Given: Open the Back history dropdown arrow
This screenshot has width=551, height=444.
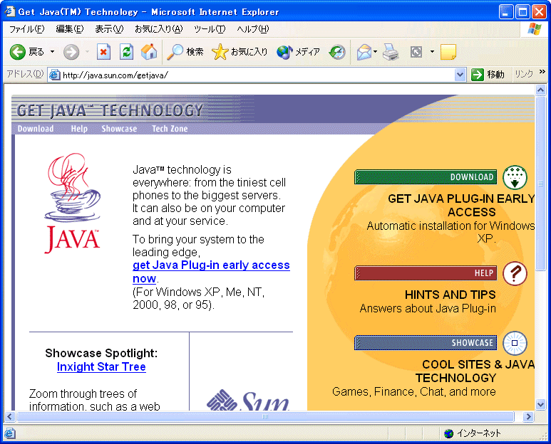Looking at the screenshot, I should (52, 52).
